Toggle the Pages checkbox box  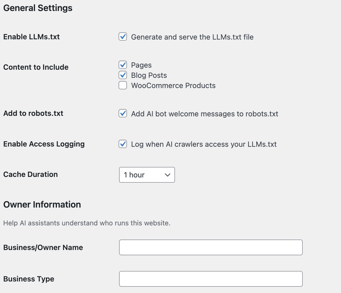point(123,65)
